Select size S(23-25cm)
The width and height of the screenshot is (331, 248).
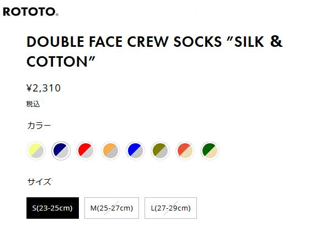[52, 208]
